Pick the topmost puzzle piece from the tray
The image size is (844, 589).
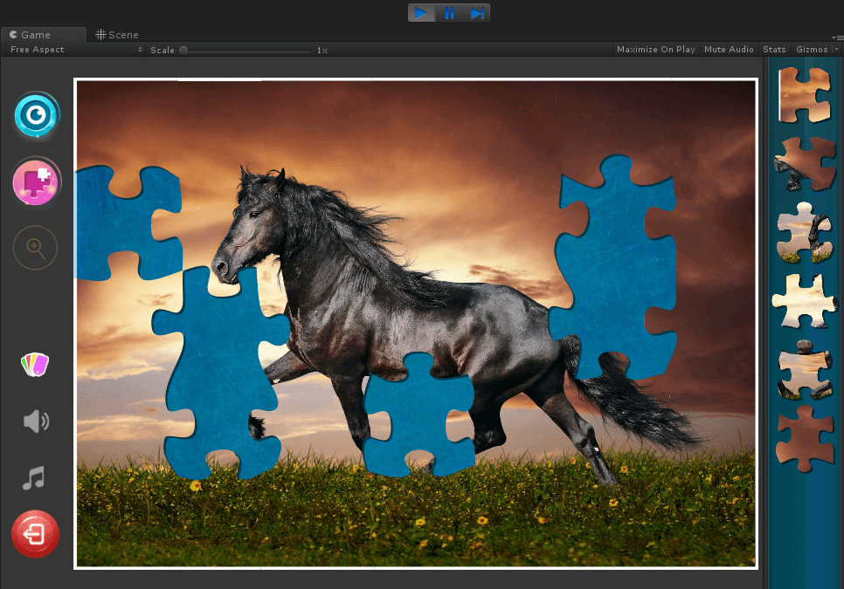coord(804,96)
